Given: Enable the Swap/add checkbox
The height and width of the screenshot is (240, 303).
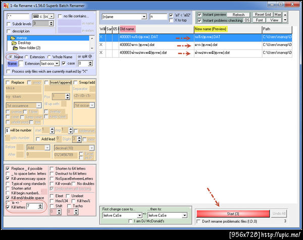Looking at the screenshot, I should (75, 82).
